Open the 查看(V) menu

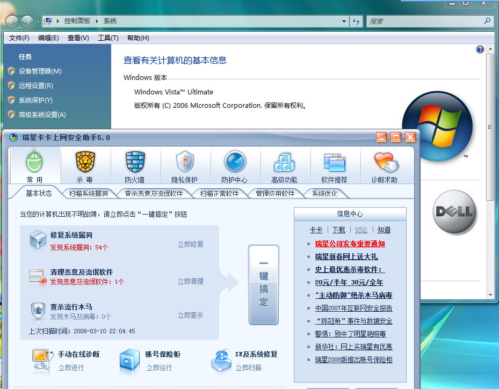[x=78, y=38]
